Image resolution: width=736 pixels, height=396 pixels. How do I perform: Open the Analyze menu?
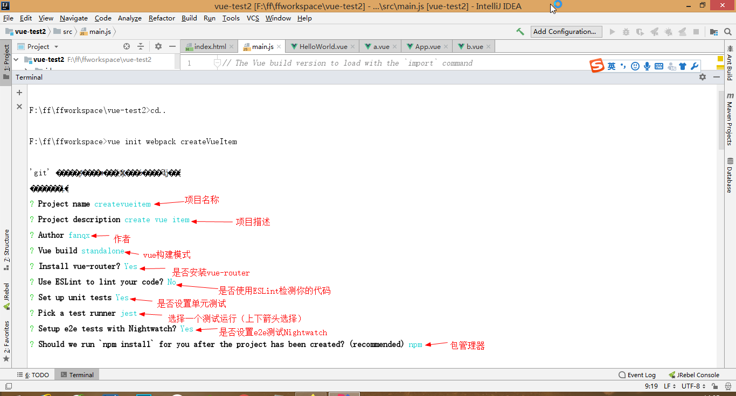[129, 18]
